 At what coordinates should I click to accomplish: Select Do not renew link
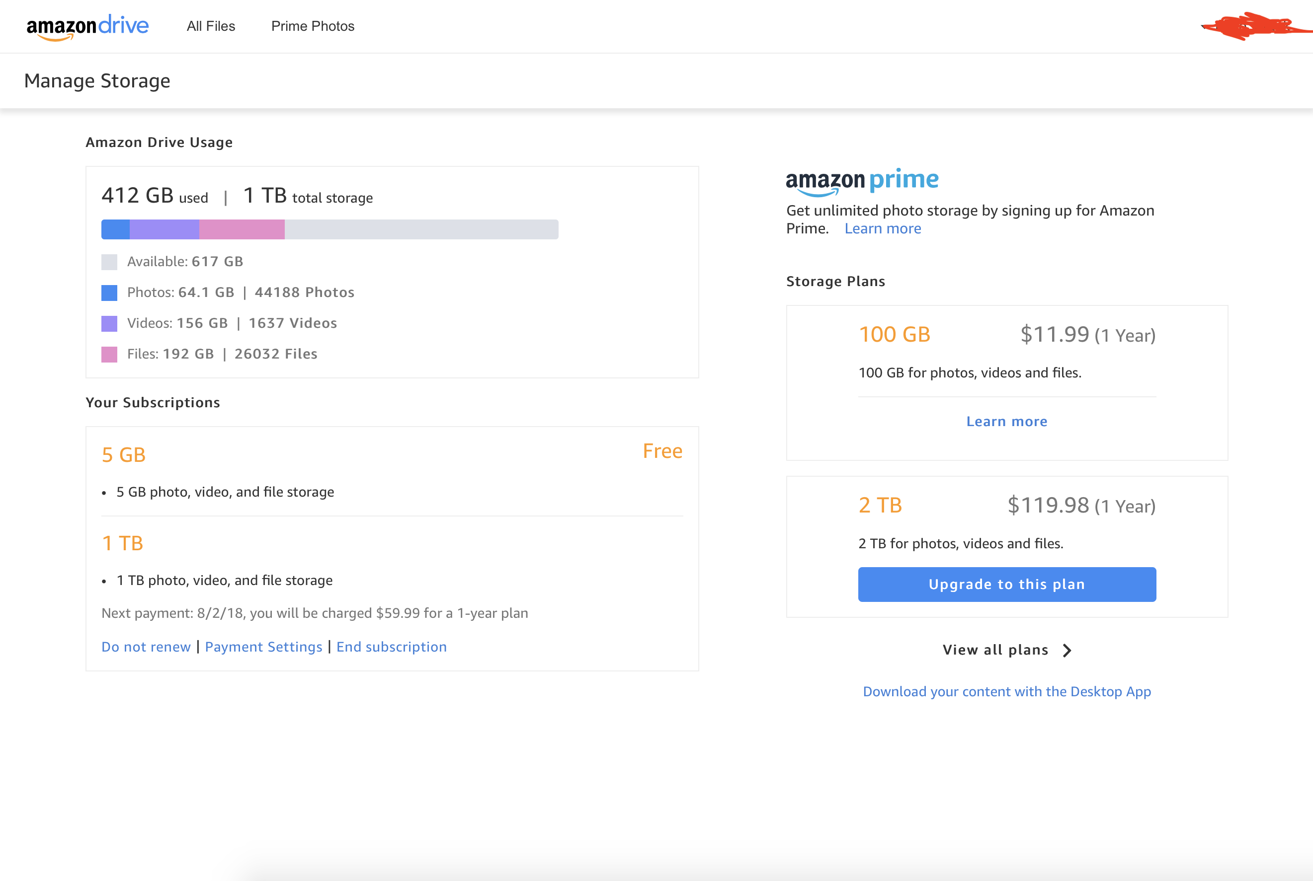click(146, 647)
